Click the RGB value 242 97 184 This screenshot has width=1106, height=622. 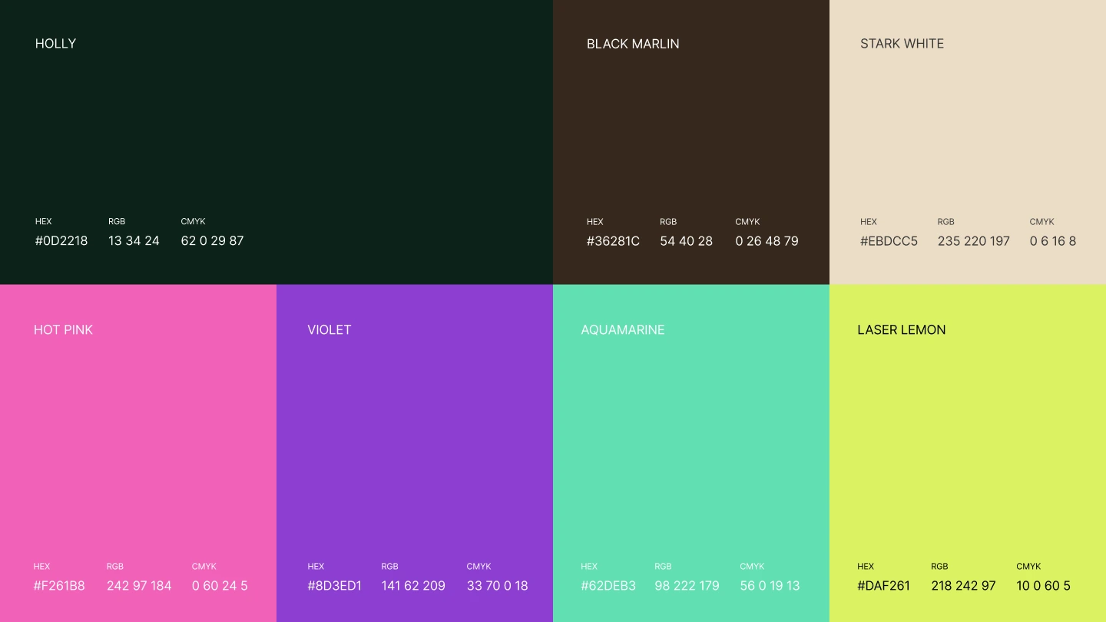click(x=139, y=586)
